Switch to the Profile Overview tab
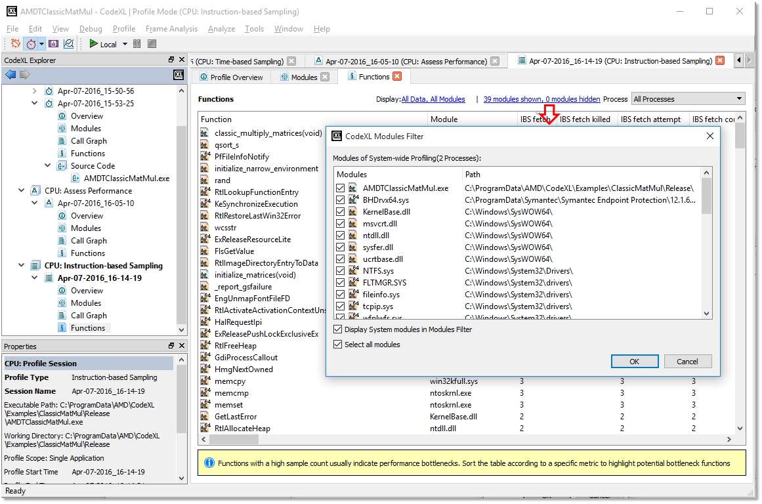 pos(231,77)
